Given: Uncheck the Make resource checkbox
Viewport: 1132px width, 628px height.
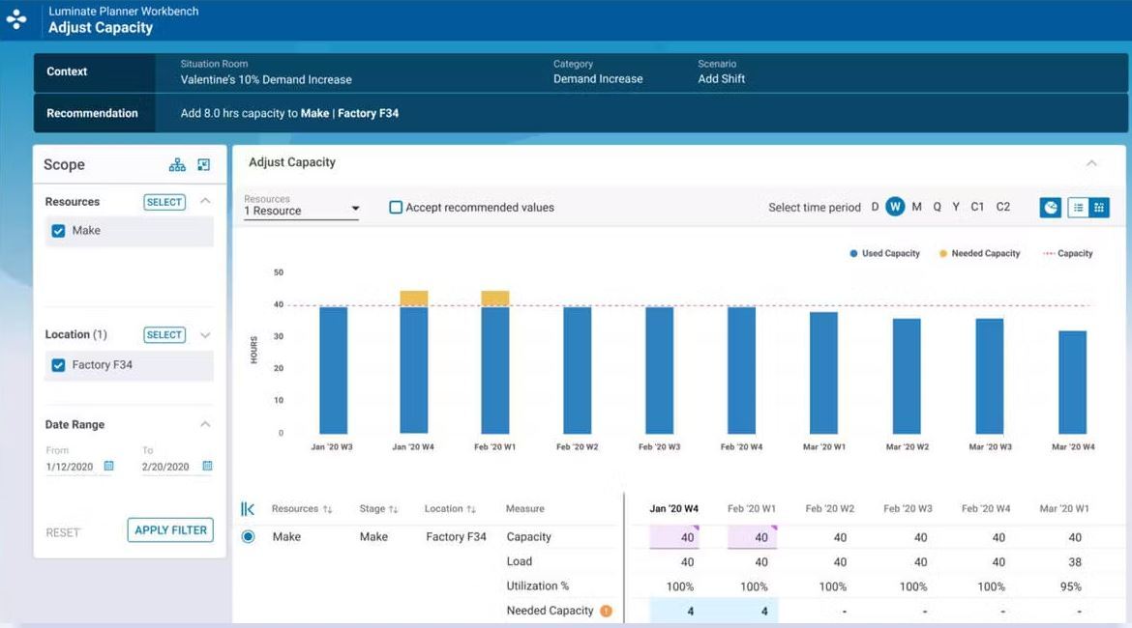Looking at the screenshot, I should pos(58,231).
